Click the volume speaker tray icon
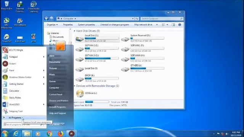244x137 pixels. [x=227, y=134]
